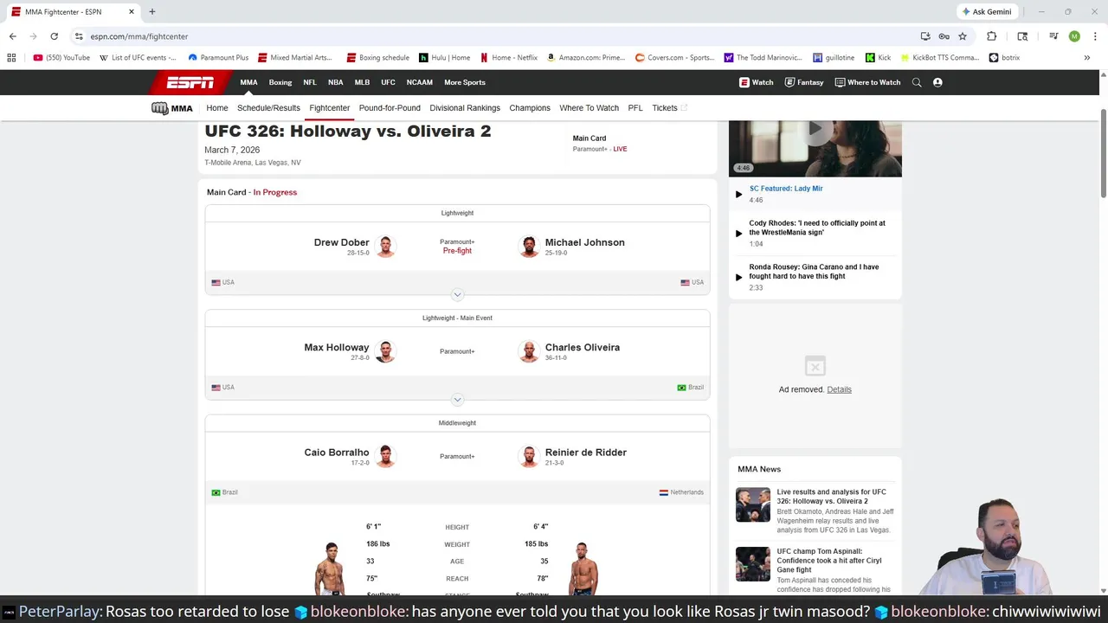The image size is (1108, 623).
Task: Open the Caio Borralho fighter link
Action: click(337, 452)
